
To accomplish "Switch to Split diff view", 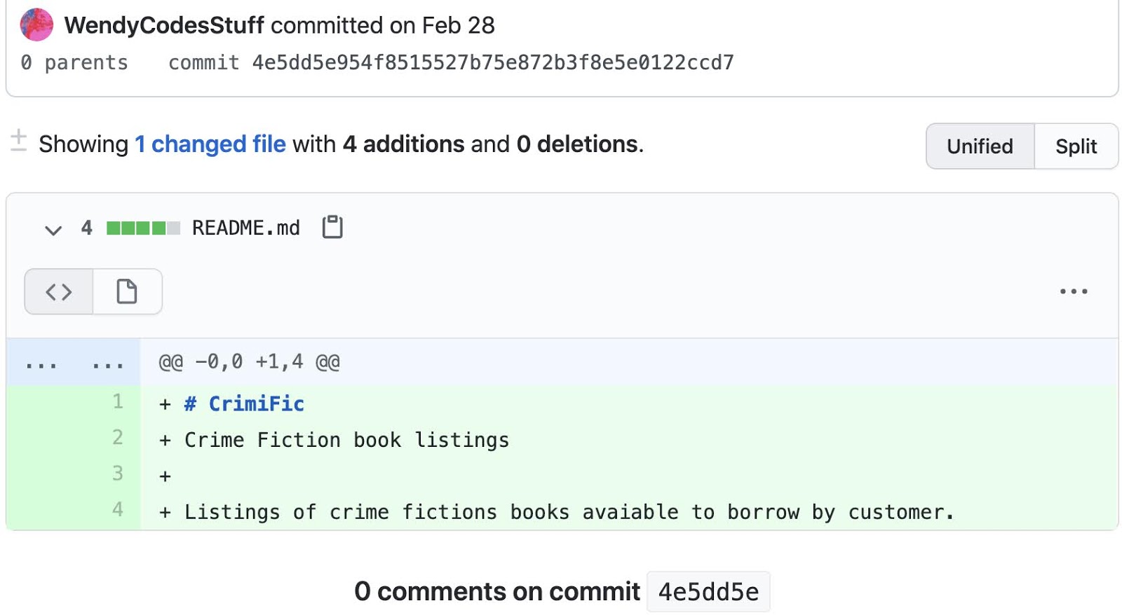I will [1075, 146].
